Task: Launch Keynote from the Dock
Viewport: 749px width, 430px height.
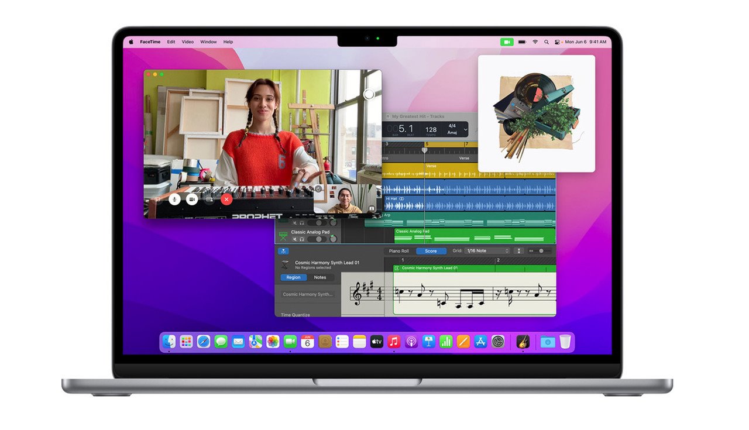Action: pos(428,342)
